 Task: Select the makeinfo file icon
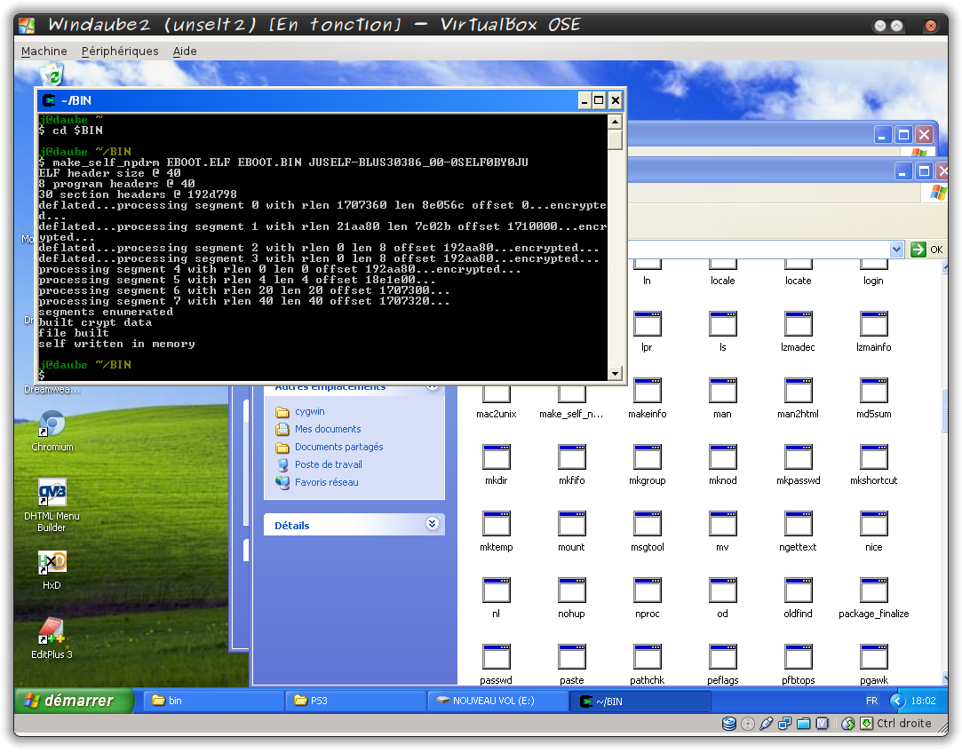tap(648, 391)
